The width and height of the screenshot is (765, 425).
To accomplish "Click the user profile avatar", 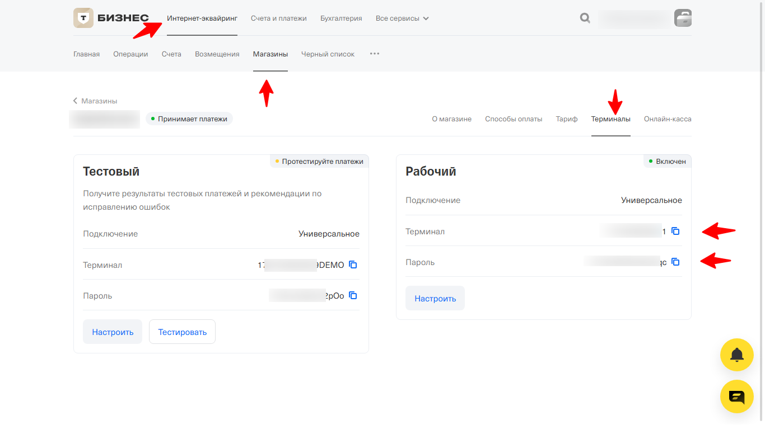I will click(x=683, y=18).
